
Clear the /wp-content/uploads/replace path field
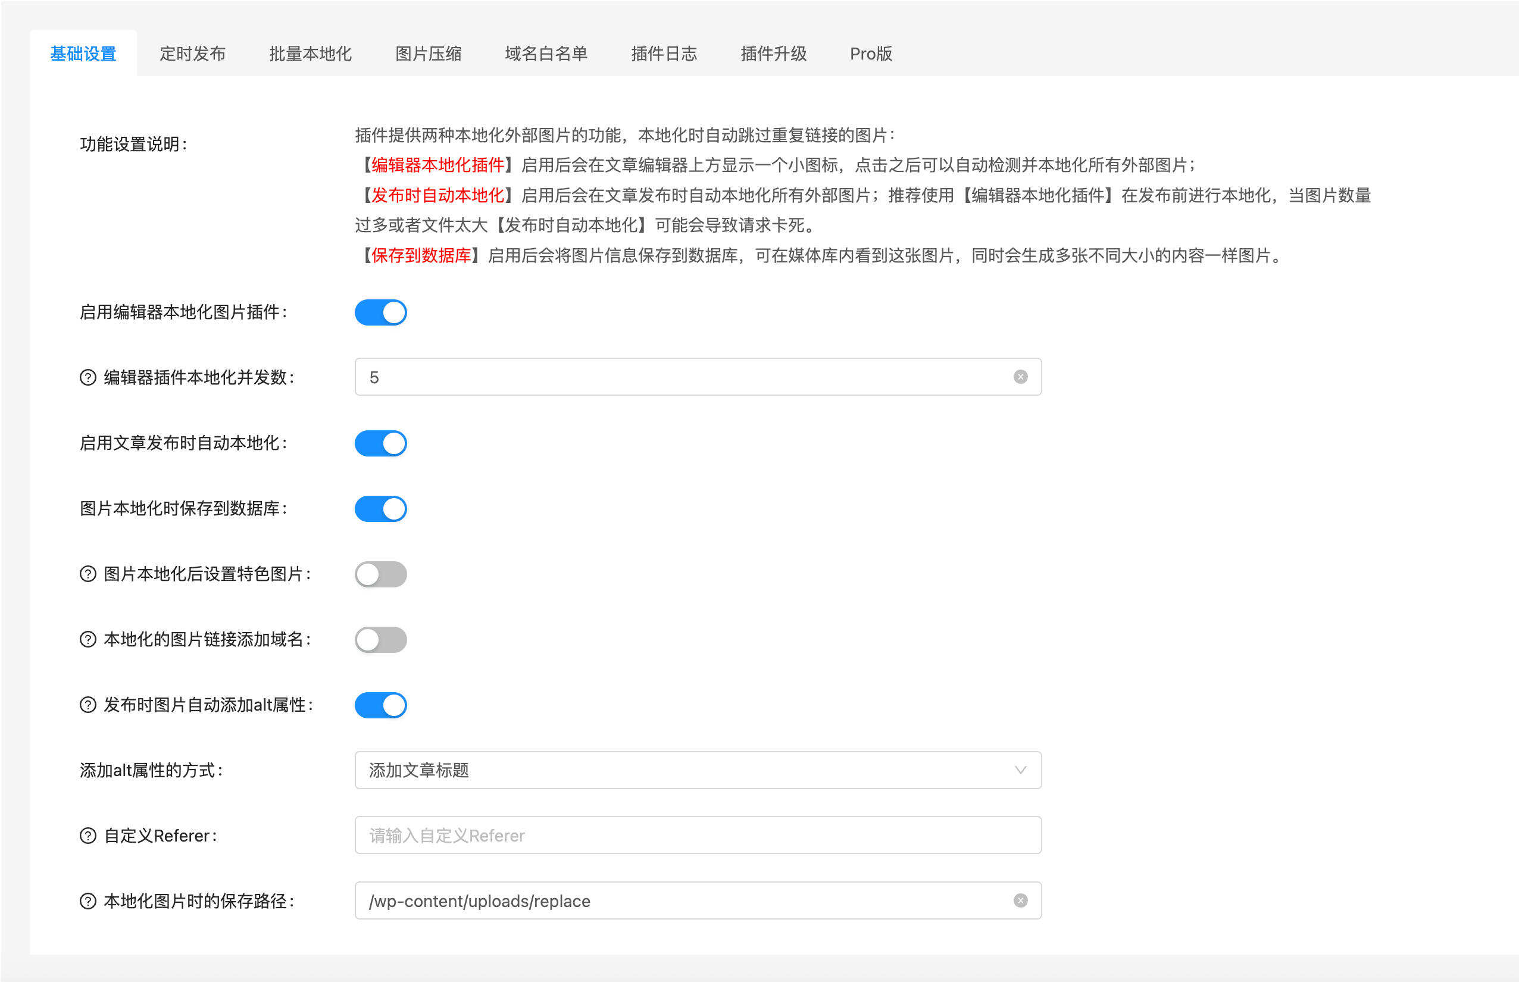(x=1020, y=900)
